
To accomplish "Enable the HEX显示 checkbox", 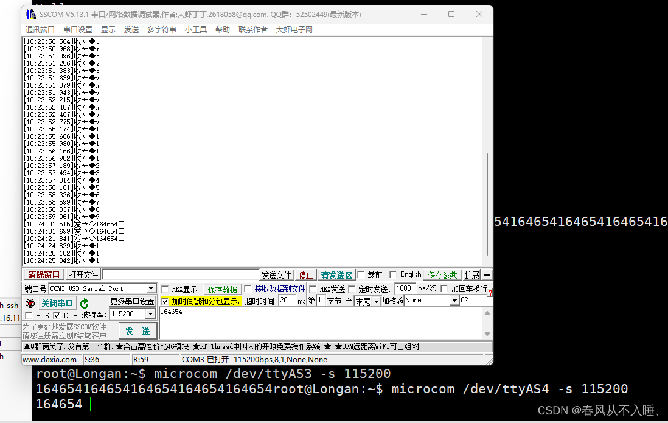I will pyautogui.click(x=164, y=288).
